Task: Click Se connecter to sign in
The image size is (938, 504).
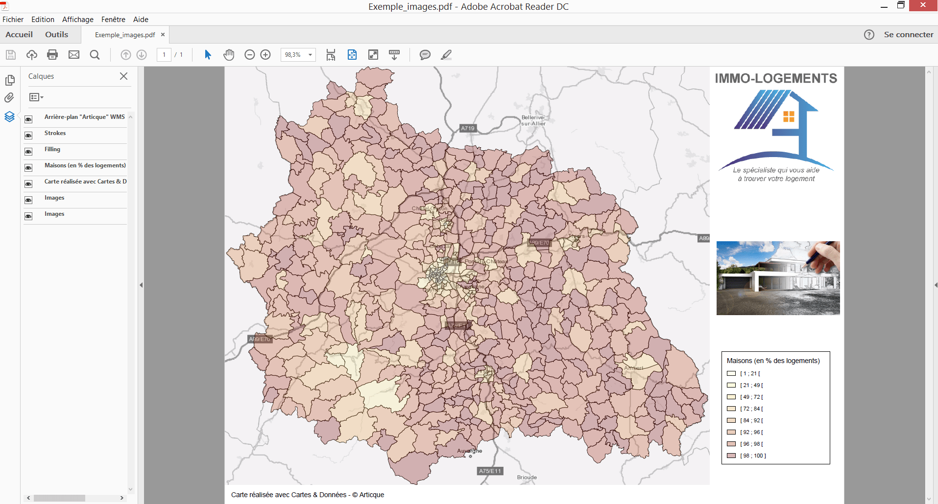Action: (908, 35)
